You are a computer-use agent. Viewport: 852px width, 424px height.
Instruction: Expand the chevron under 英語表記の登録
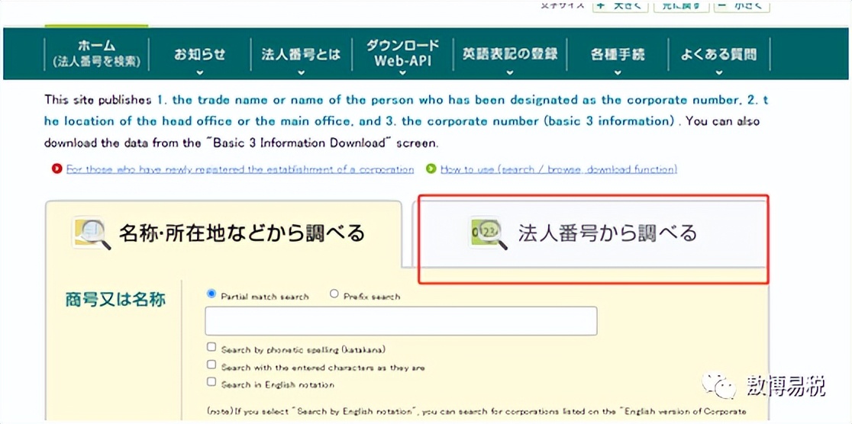pos(510,72)
